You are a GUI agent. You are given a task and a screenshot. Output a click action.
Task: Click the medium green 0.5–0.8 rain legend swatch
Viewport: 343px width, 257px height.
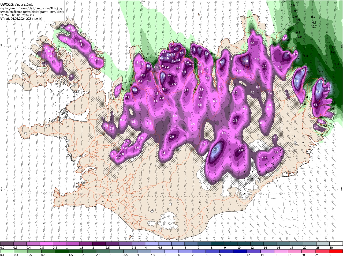pyautogui.click(x=35, y=251)
